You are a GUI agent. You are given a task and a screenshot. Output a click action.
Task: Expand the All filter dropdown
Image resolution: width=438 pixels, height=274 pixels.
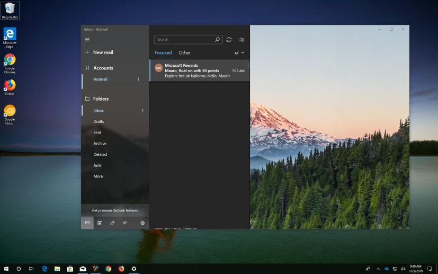click(x=239, y=53)
